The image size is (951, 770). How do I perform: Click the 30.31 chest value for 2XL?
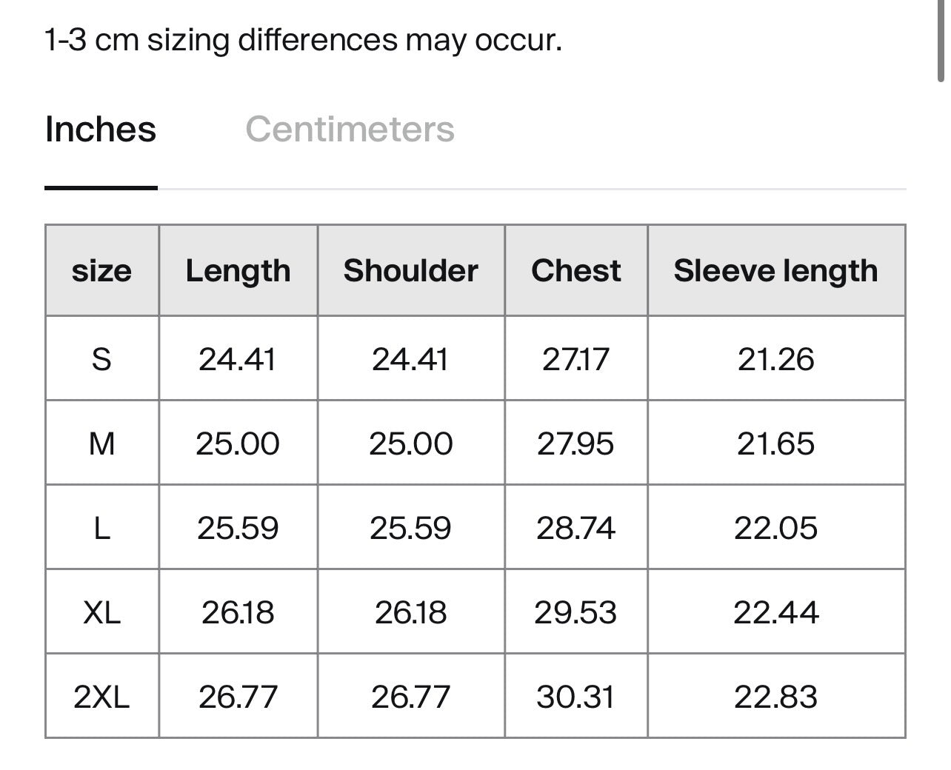[x=576, y=697]
